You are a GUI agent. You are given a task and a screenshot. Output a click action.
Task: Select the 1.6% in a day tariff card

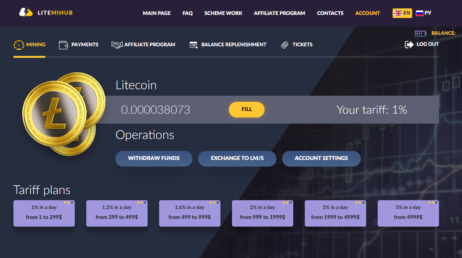(190, 213)
